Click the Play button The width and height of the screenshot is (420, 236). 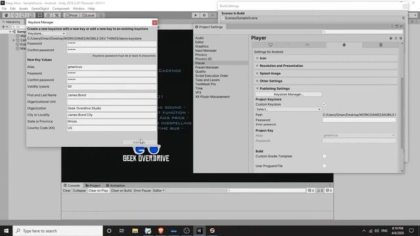click(196, 15)
